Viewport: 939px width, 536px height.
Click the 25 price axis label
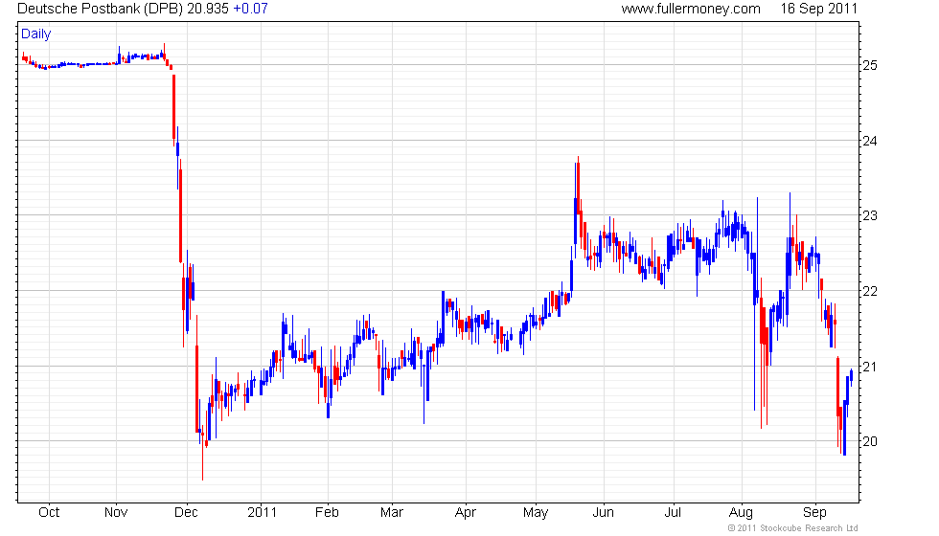coord(870,65)
